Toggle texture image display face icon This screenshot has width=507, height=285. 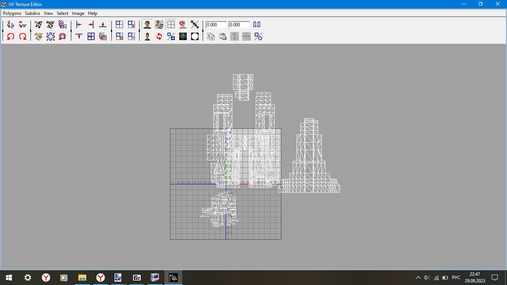point(147,25)
